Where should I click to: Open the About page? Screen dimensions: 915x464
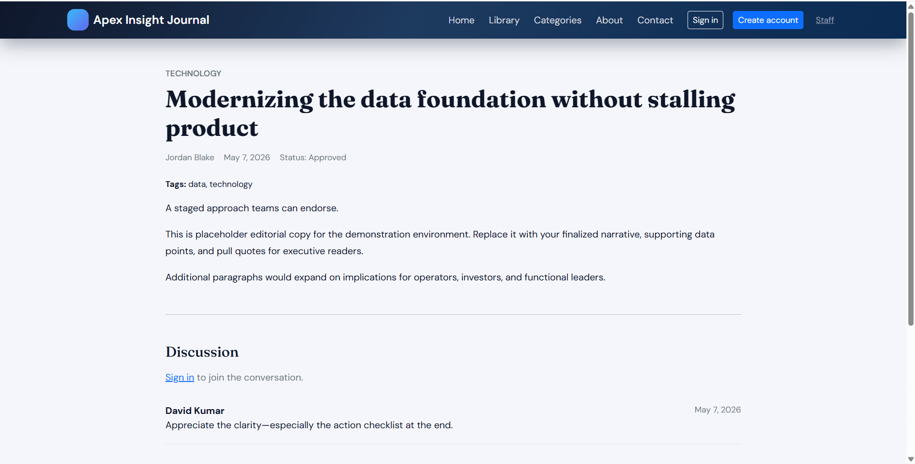609,20
